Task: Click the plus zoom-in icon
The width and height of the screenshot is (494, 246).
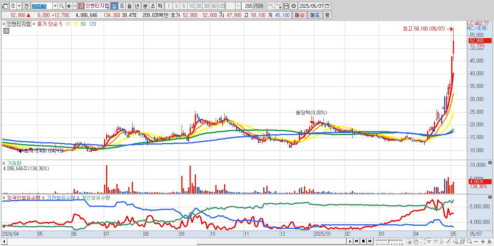Action: pyautogui.click(x=483, y=242)
